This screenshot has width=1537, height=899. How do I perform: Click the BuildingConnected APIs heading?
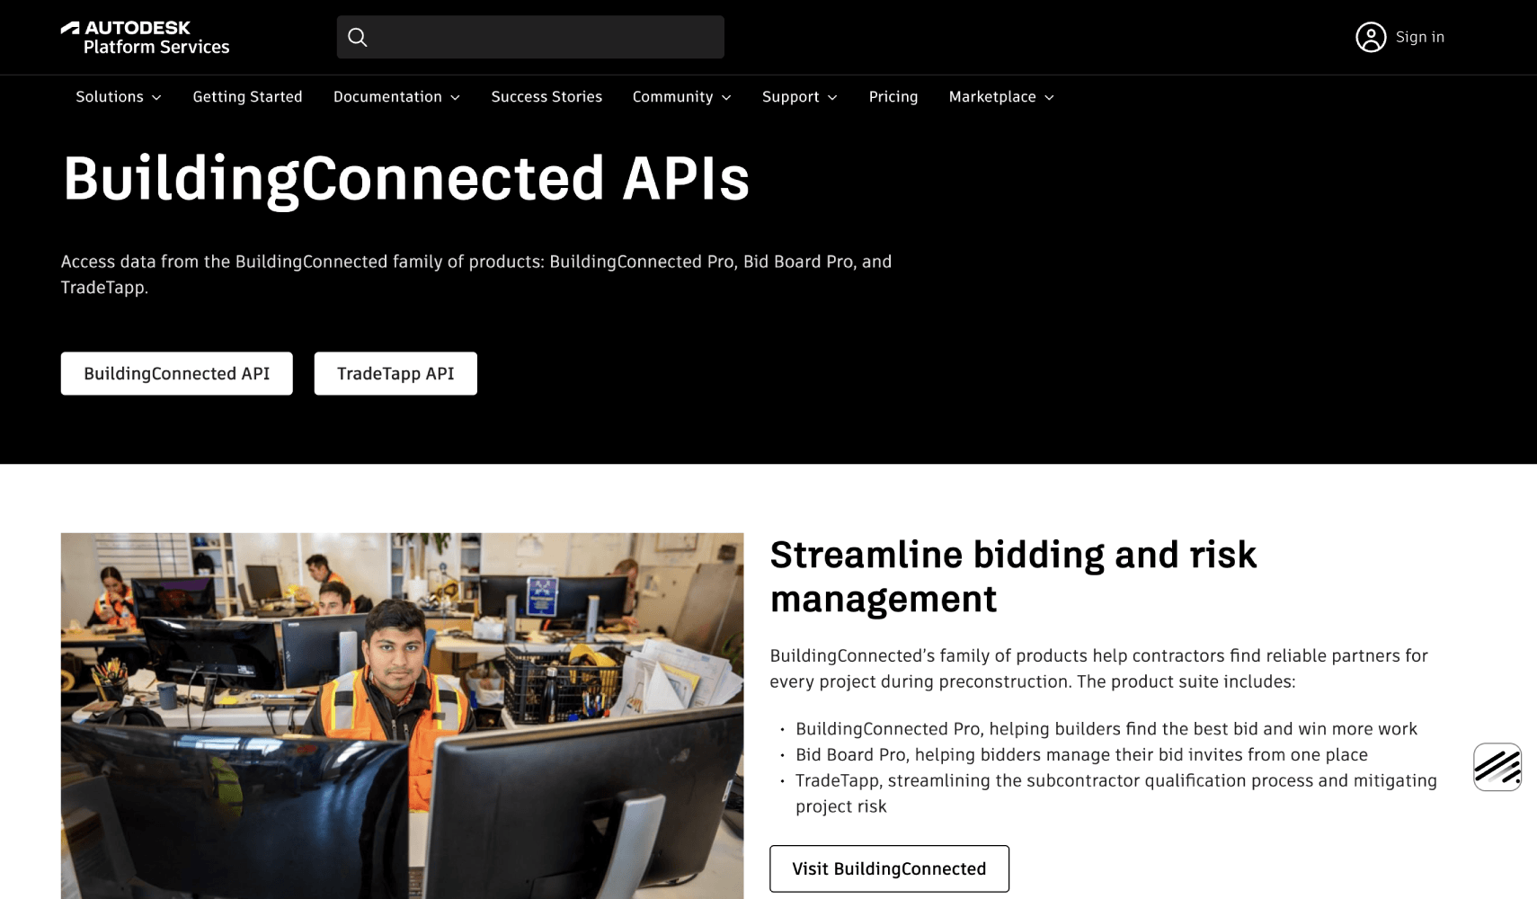pos(405,178)
